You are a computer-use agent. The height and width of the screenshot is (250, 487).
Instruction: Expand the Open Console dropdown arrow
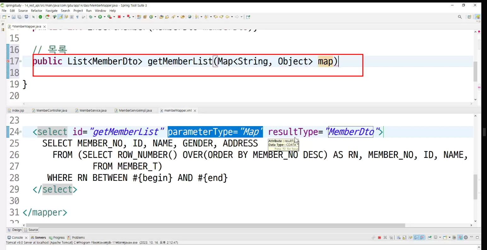pyautogui.click(x=449, y=237)
